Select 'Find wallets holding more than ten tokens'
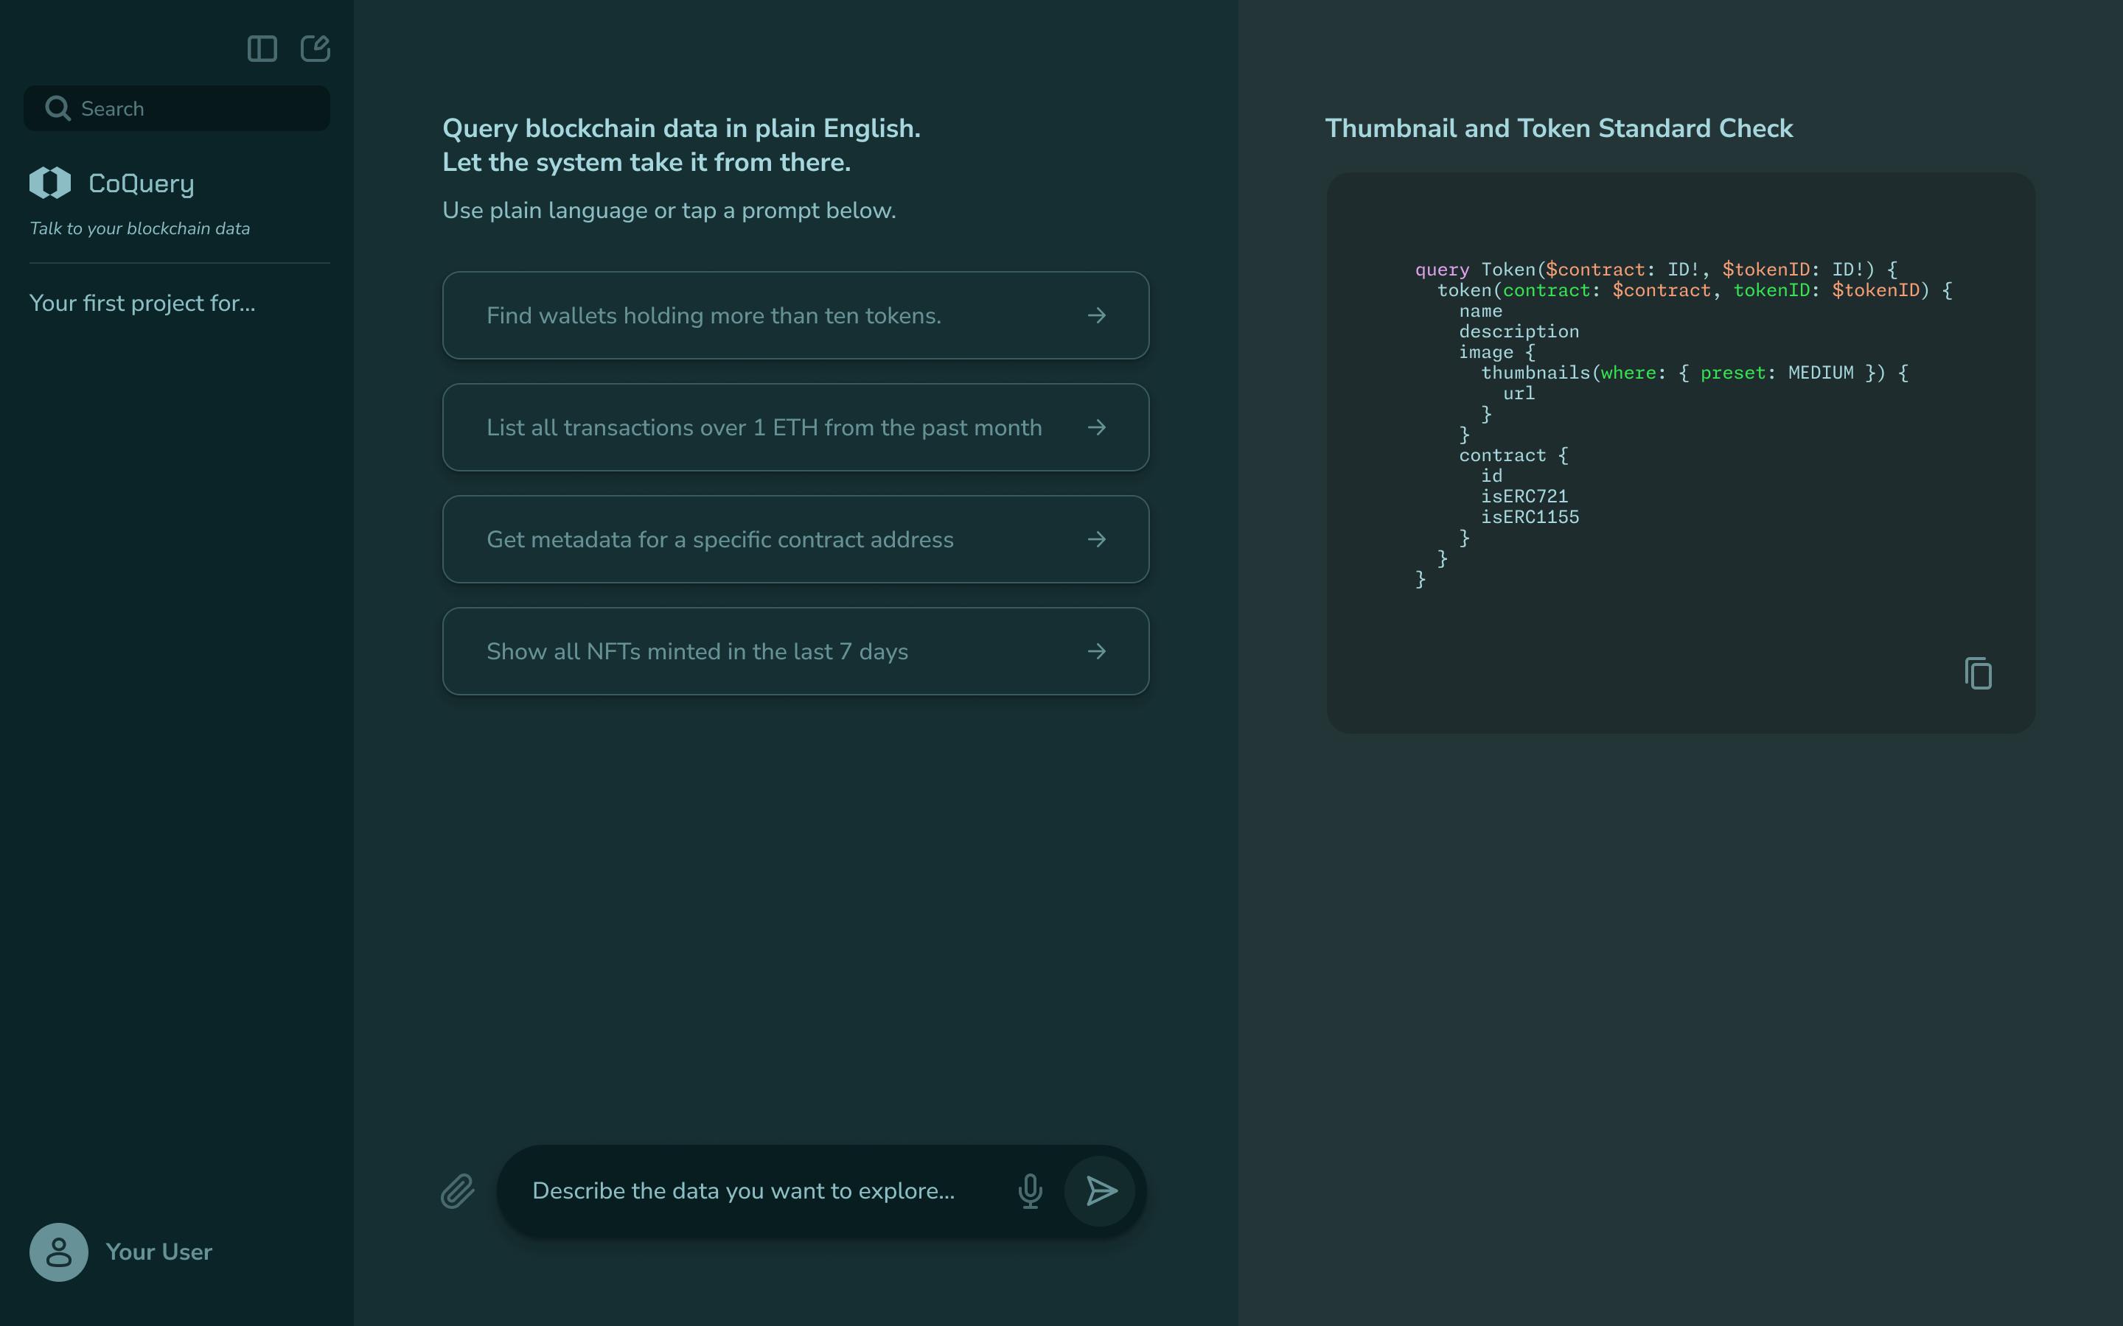The height and width of the screenshot is (1326, 2123). coord(714,316)
